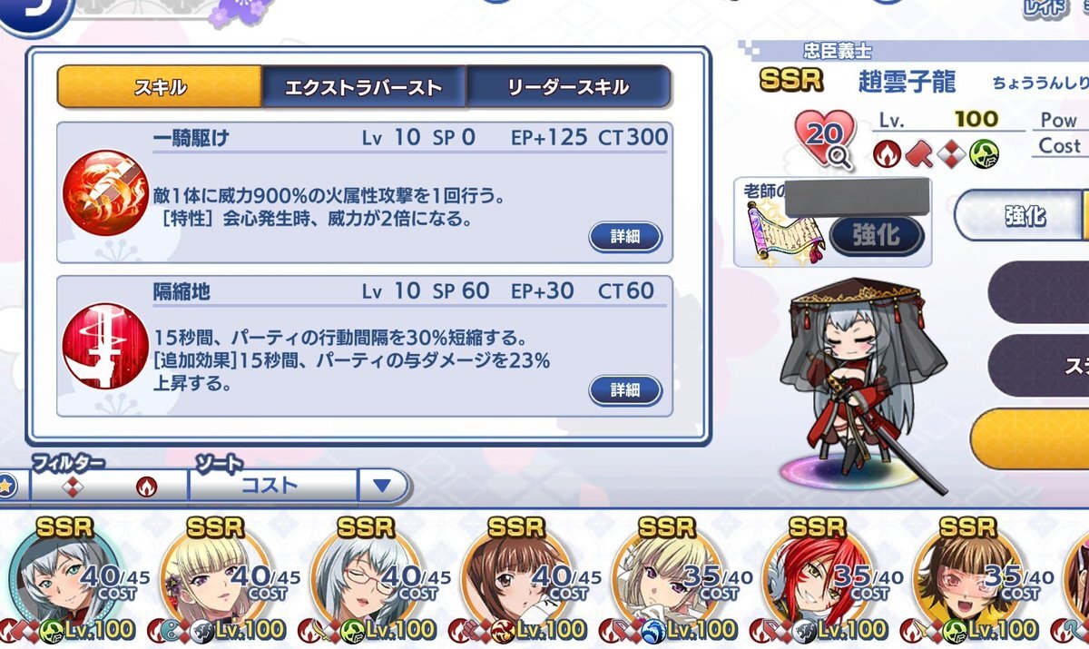This screenshot has height=649, width=1089.
Task: Click the sort order down arrow button
Action: click(382, 486)
